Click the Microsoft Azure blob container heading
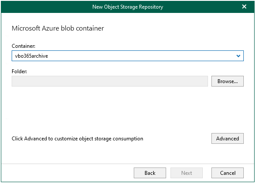This screenshot has width=255, height=183. coord(58,28)
